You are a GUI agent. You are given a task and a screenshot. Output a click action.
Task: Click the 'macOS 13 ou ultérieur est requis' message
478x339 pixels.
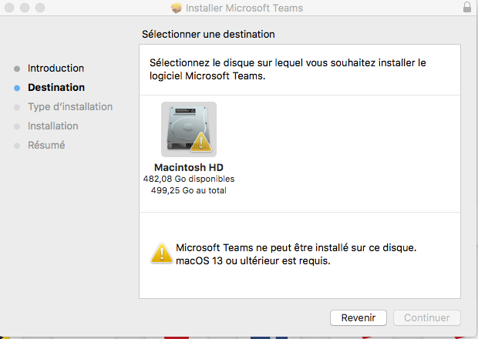[253, 261]
